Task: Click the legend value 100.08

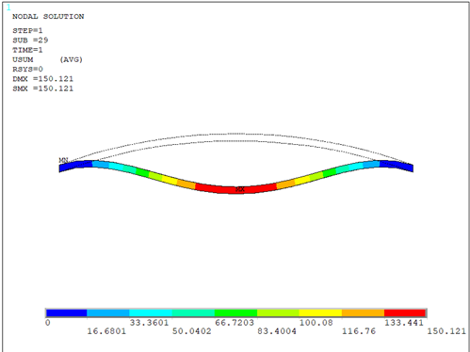Action: pyautogui.click(x=316, y=323)
